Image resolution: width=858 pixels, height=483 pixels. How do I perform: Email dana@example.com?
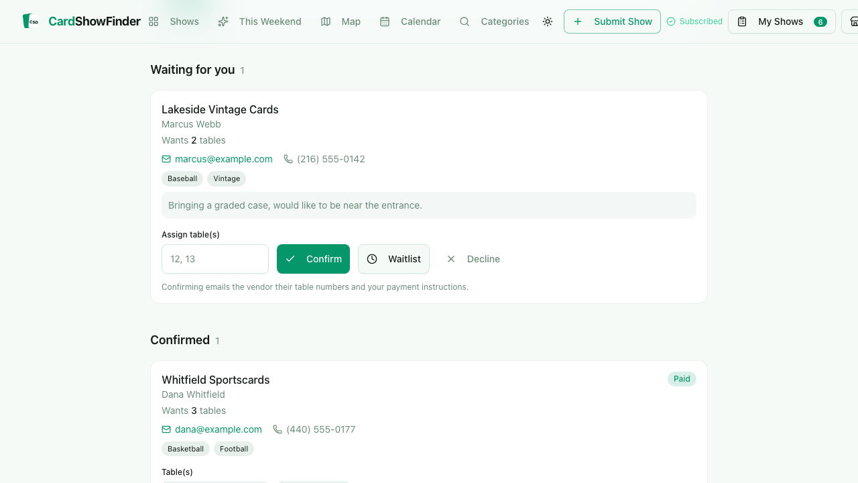pyautogui.click(x=218, y=429)
